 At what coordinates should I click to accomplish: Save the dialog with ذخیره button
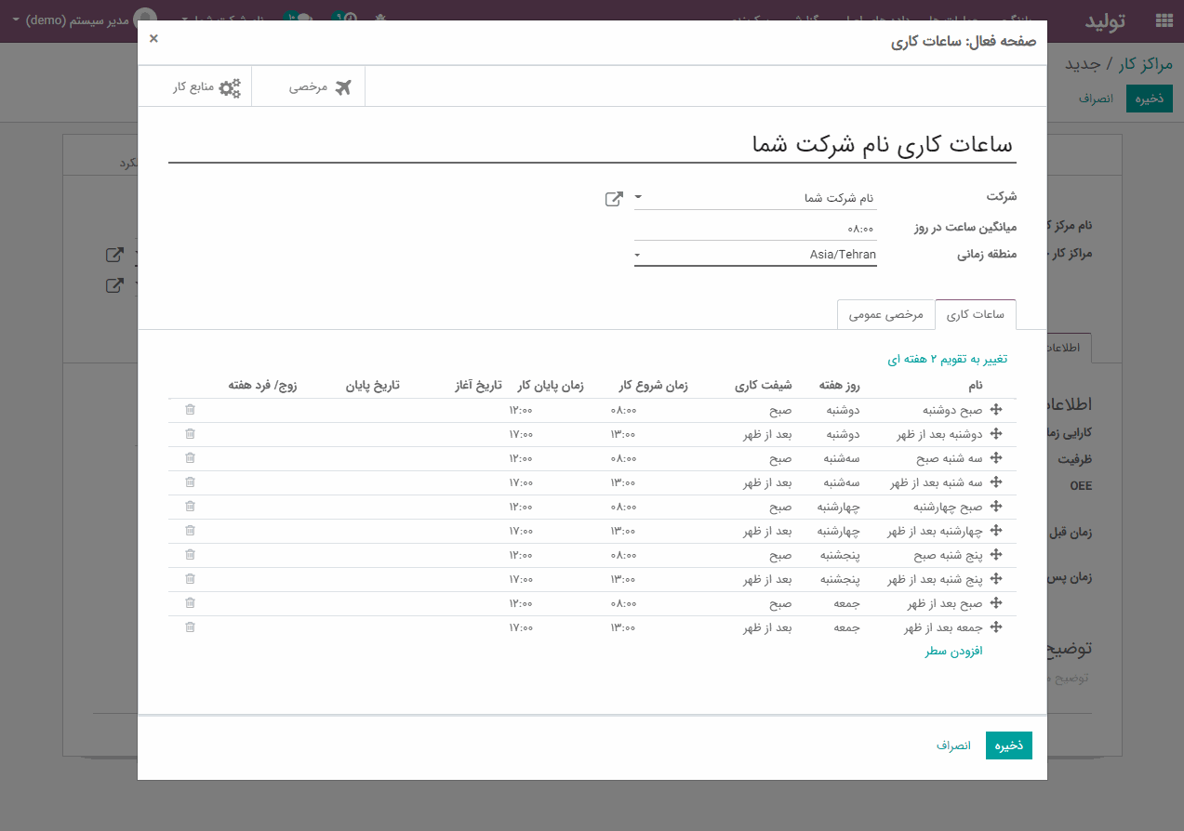[1009, 745]
